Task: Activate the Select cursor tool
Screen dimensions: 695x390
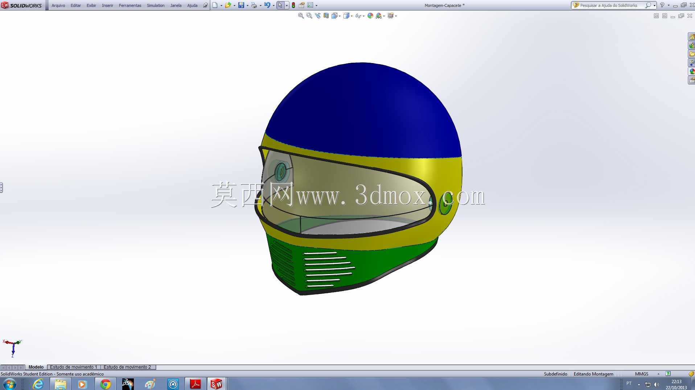Action: [x=280, y=5]
